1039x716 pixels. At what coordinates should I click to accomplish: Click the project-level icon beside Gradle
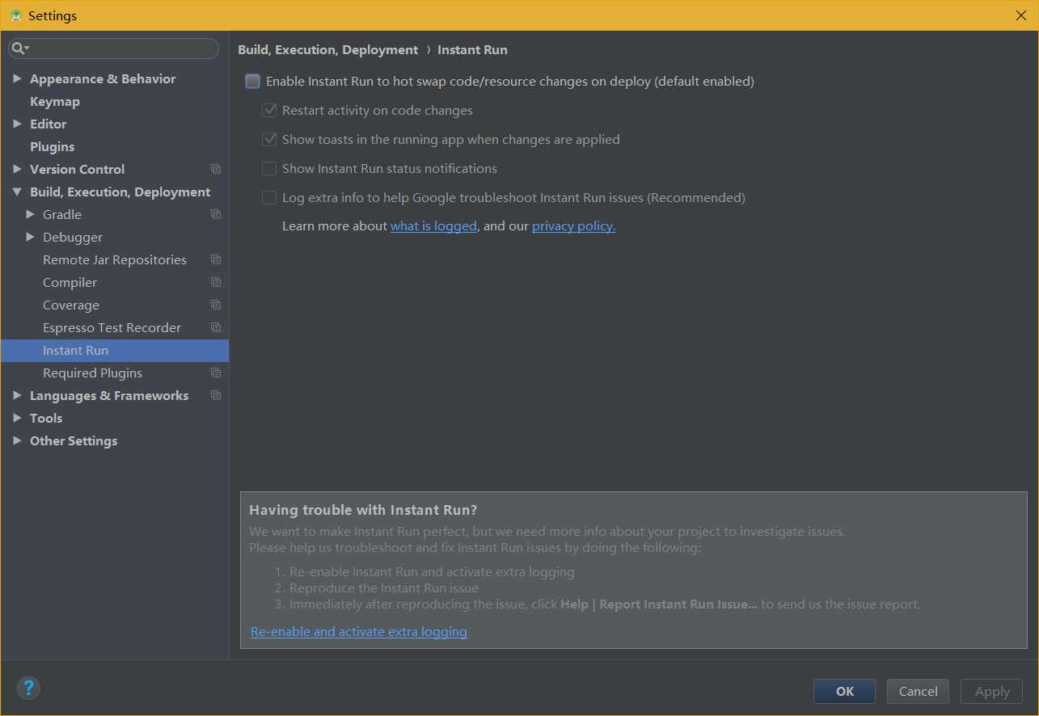pos(216,214)
